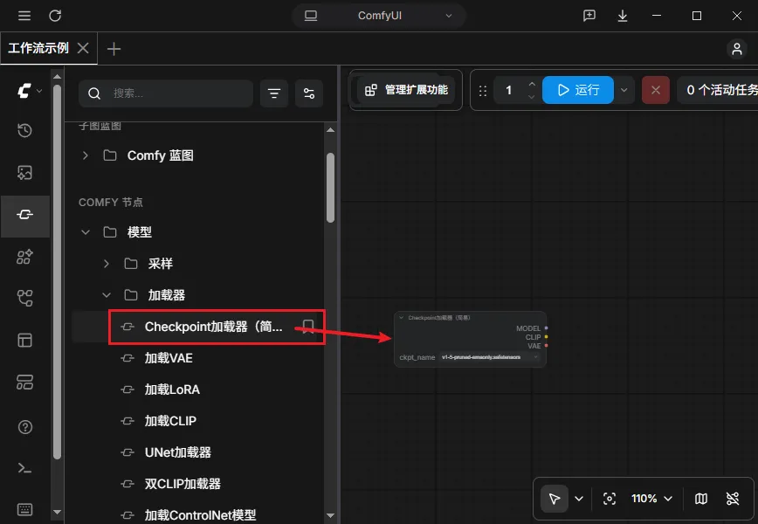The width and height of the screenshot is (758, 524).
Task: Collapse the 模型 folder
Action: coord(86,232)
